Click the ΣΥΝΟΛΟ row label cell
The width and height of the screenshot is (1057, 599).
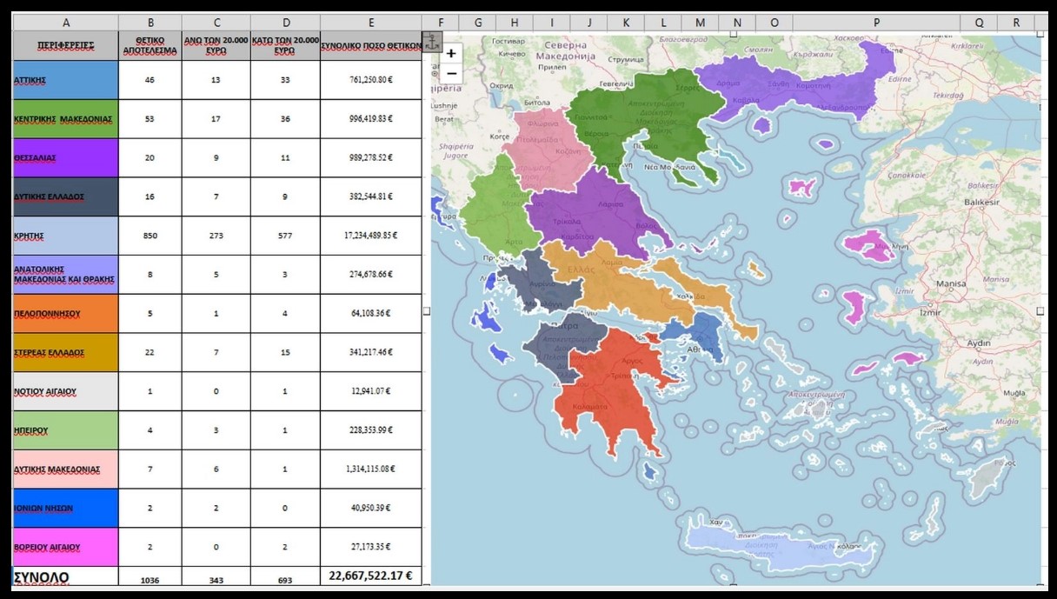[66, 576]
